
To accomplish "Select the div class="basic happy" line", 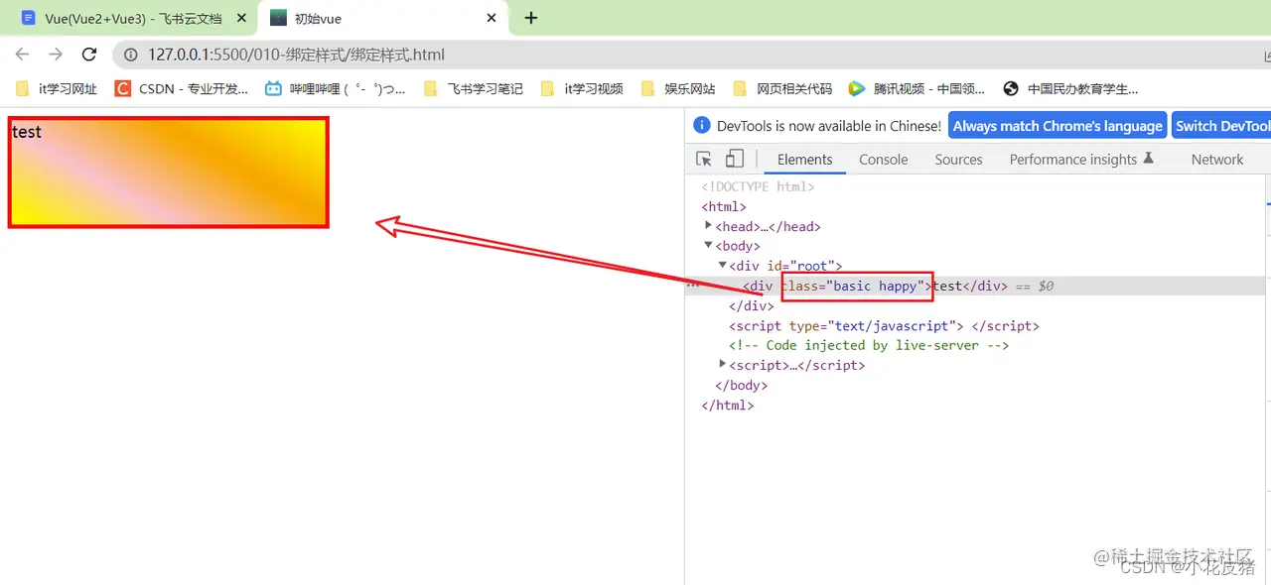I will pos(975,286).
